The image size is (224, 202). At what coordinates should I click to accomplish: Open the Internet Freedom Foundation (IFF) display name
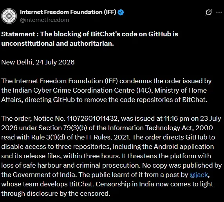pyautogui.click(x=68, y=12)
